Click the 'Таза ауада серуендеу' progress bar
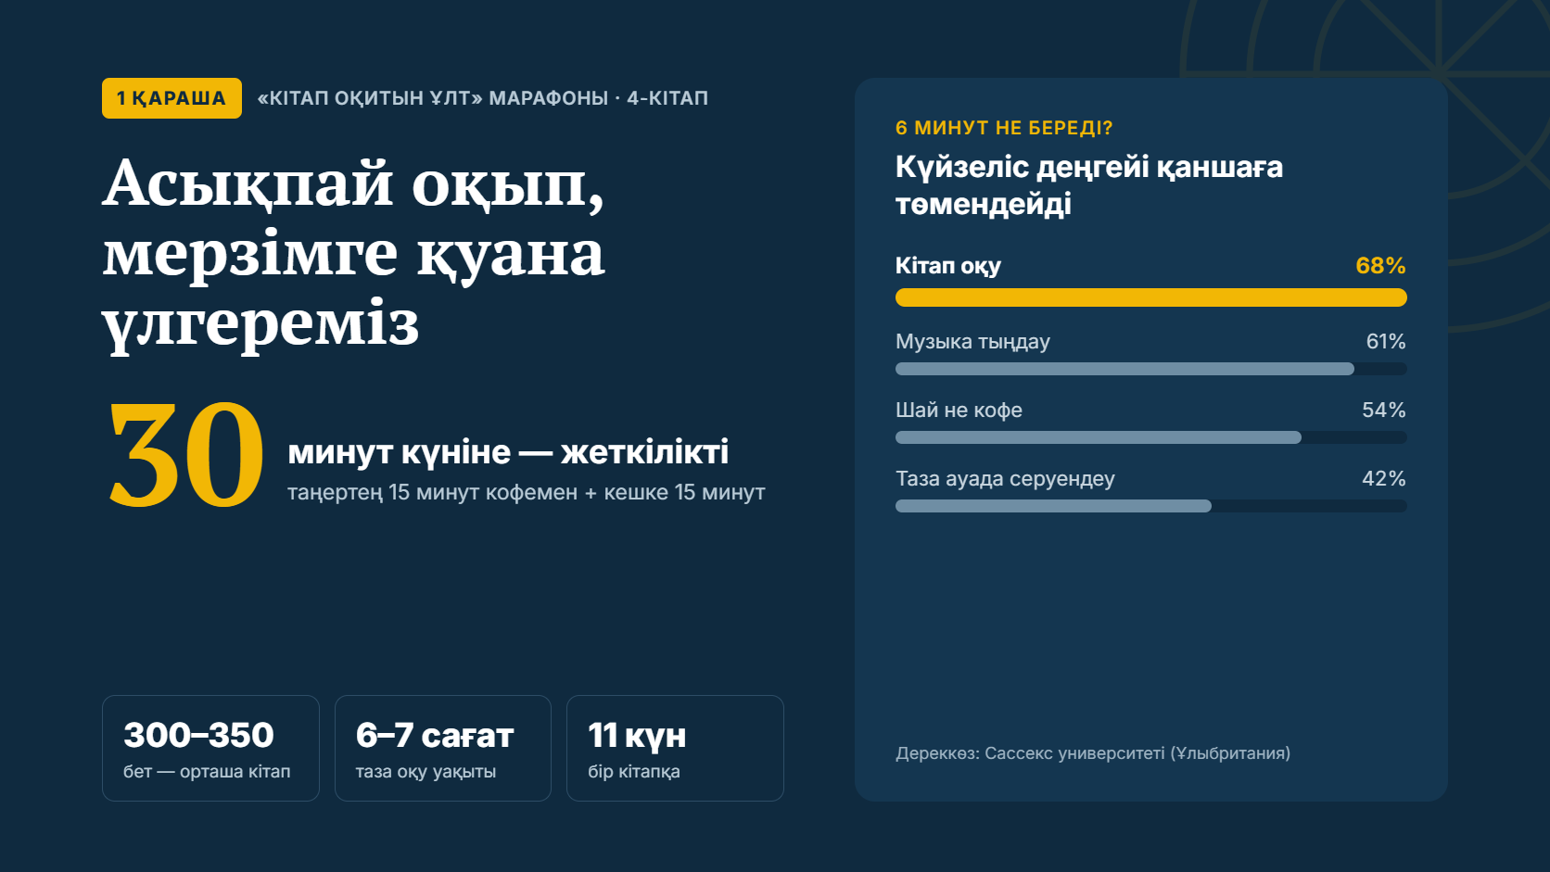This screenshot has width=1550, height=872. click(1151, 506)
